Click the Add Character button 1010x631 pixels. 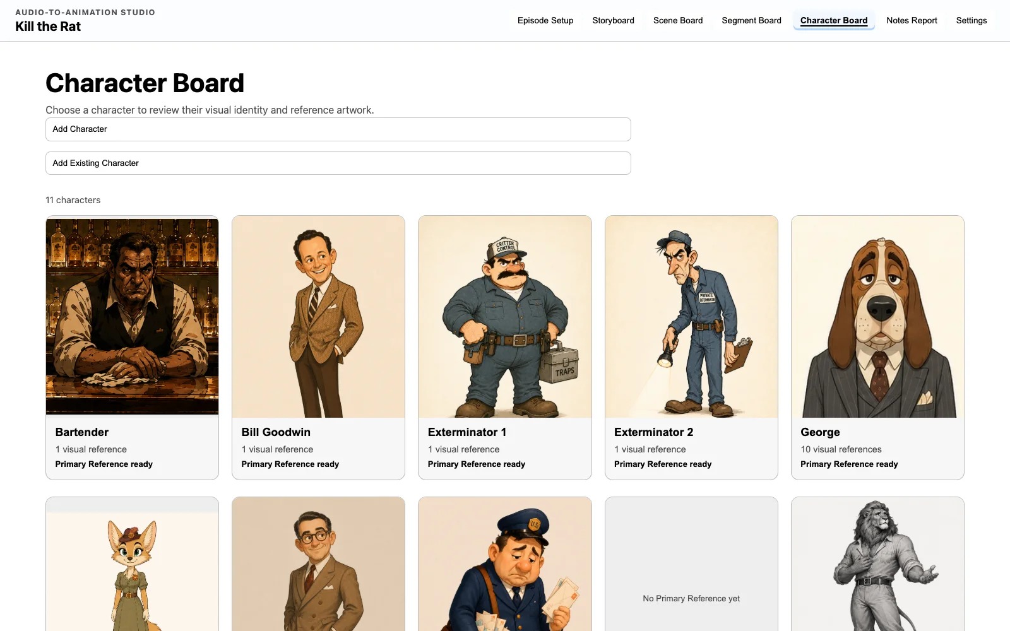[338, 129]
